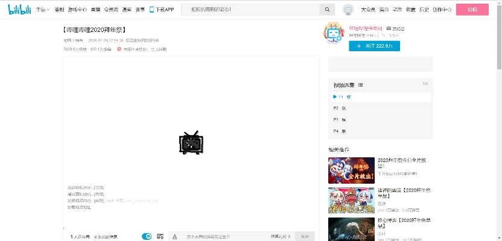Open the user avatar icon in the header
Viewport: 502px width, 241px height.
click(348, 10)
